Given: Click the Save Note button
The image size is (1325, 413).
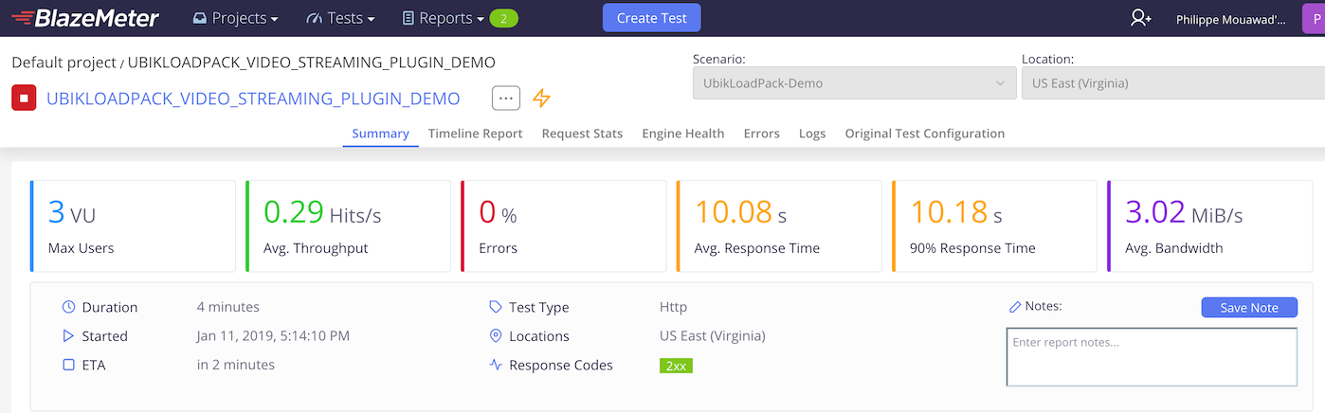Looking at the screenshot, I should 1249,308.
